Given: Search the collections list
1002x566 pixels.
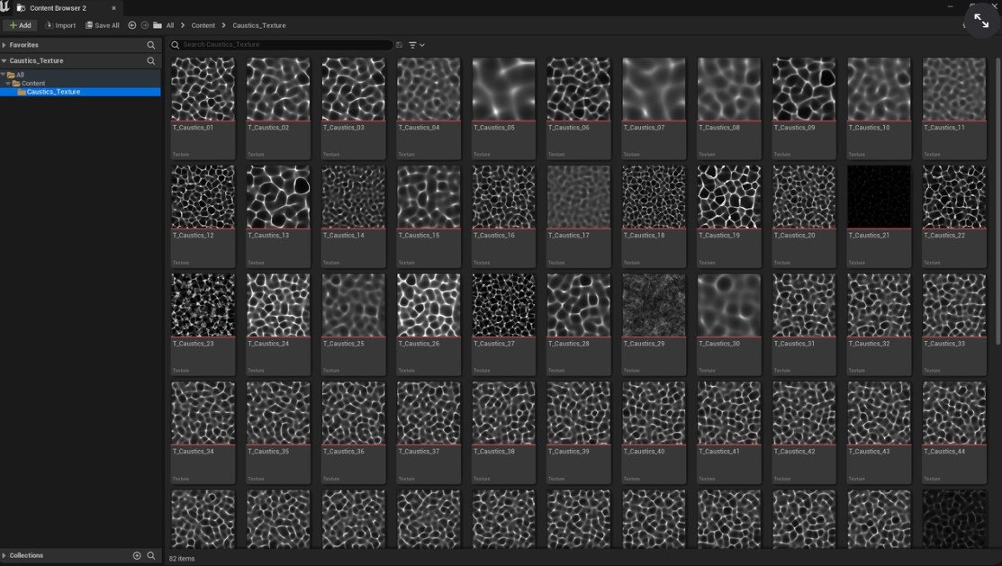Looking at the screenshot, I should coord(151,555).
